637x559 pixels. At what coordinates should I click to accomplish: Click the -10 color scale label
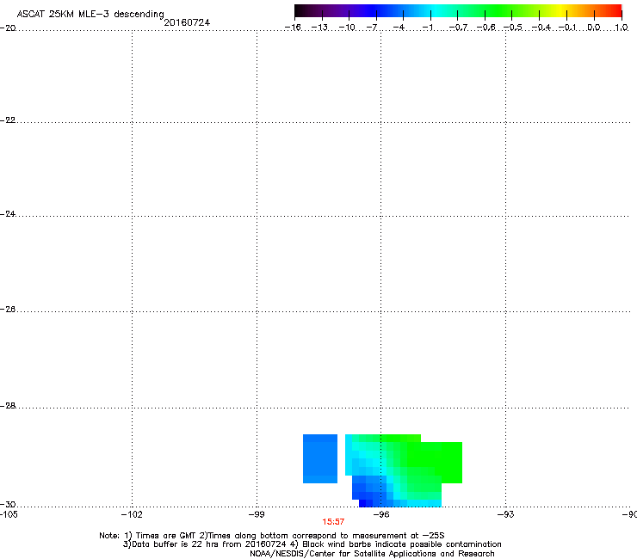(347, 28)
